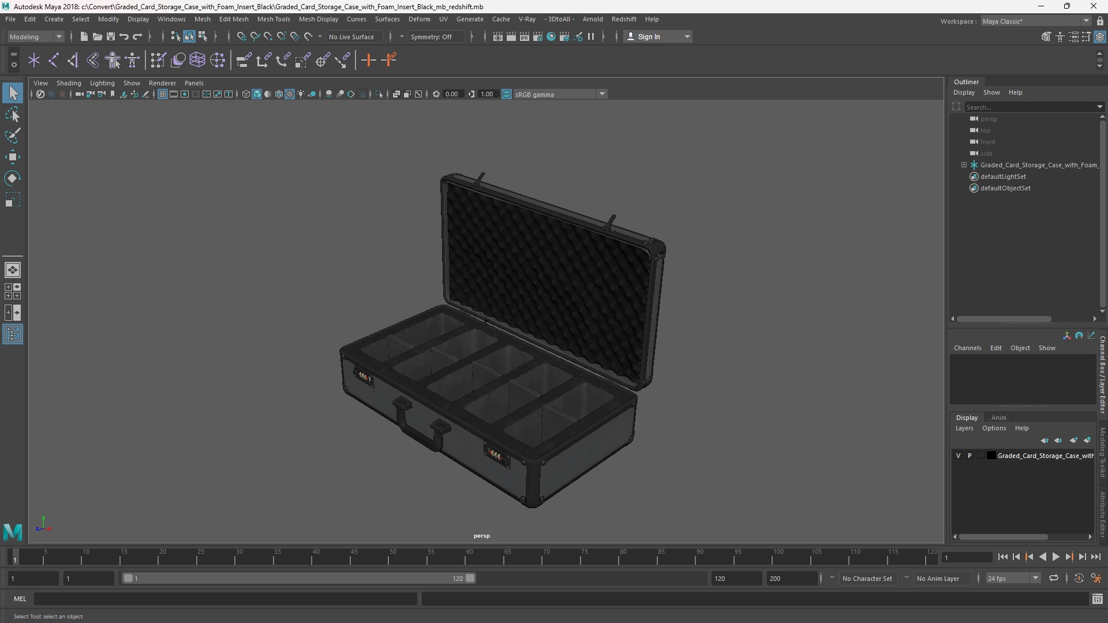Screen dimensions: 1108x623
Task: Toggle the lock icon beside workspace selector
Action: pyautogui.click(x=1100, y=21)
